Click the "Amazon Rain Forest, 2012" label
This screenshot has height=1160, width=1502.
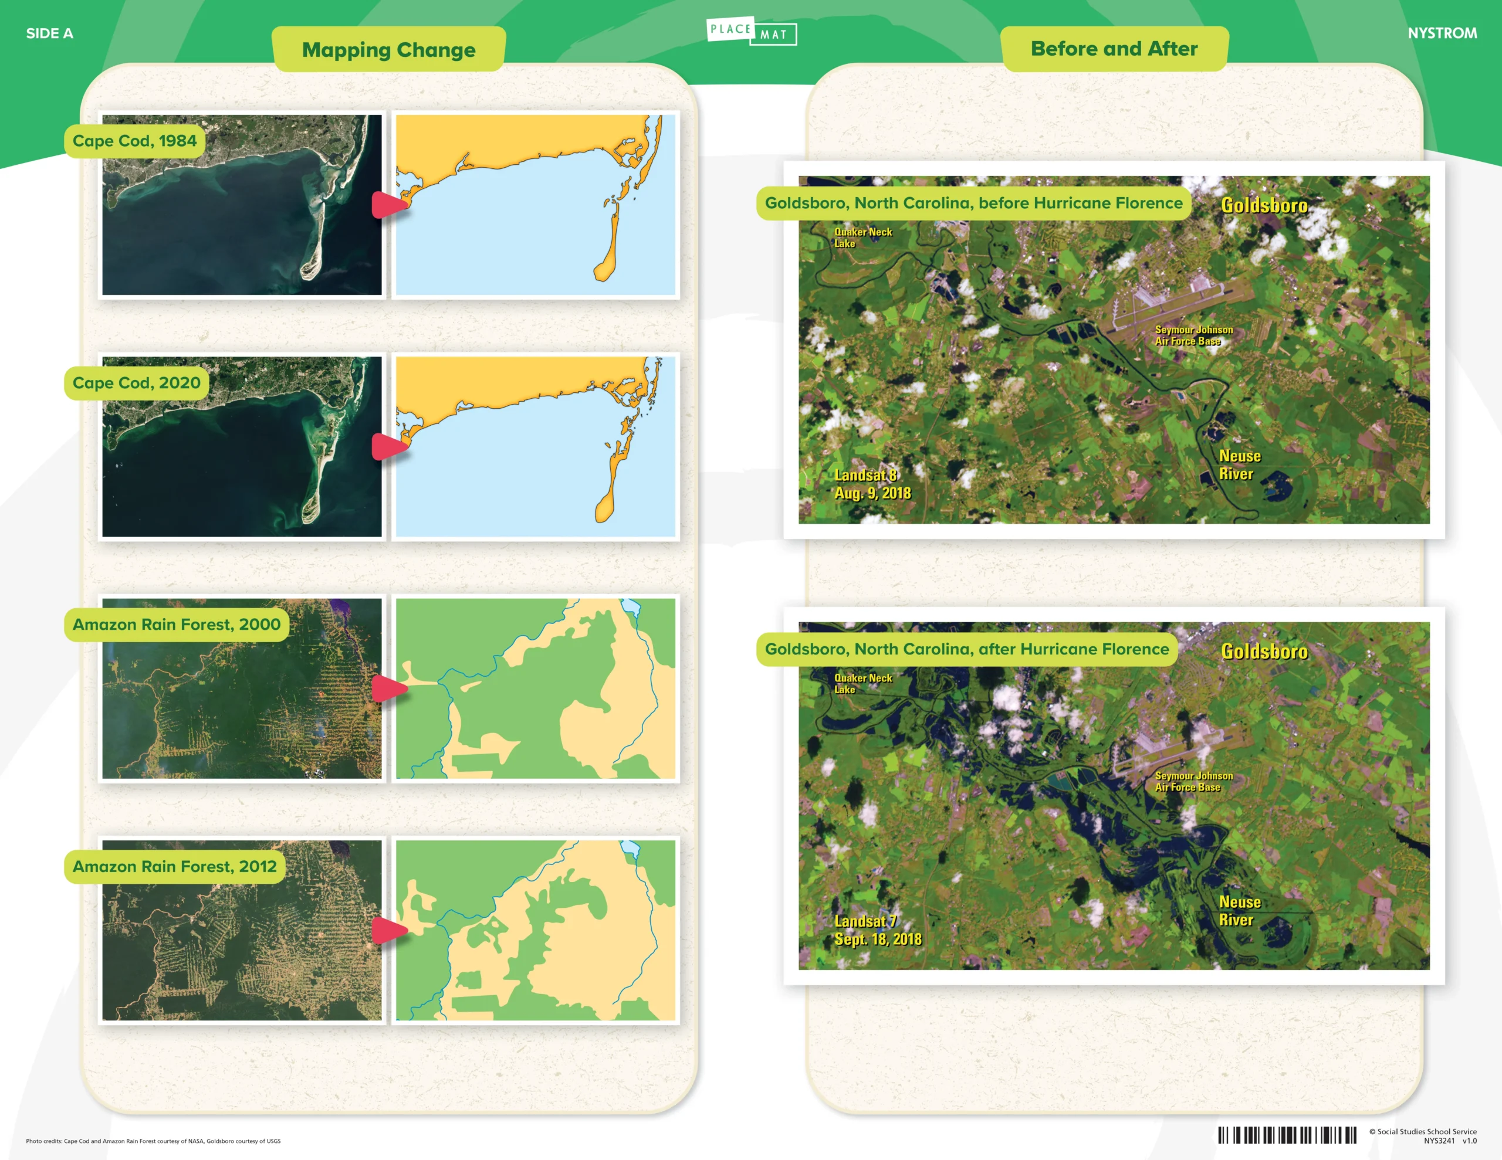tap(175, 866)
